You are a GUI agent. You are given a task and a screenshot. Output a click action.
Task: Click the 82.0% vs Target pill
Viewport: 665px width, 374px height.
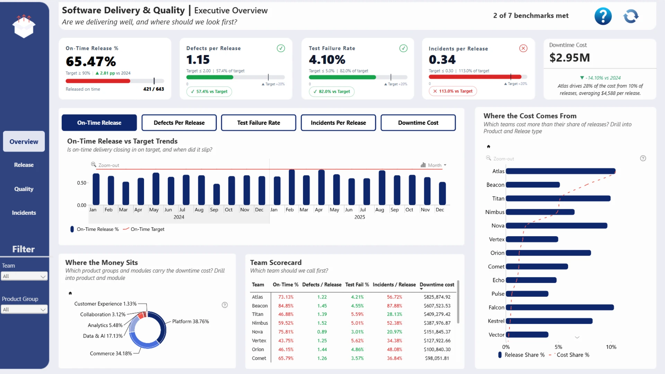(x=332, y=91)
